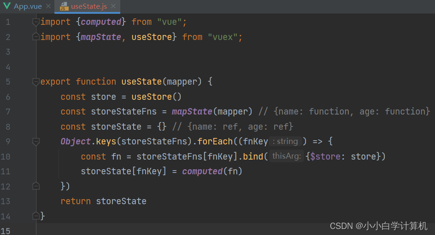Click 'mapState' in the line 2 import
The image size is (435, 235).
click(x=101, y=37)
